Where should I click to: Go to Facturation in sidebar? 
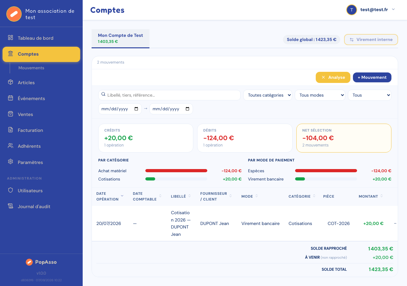pyautogui.click(x=41, y=130)
